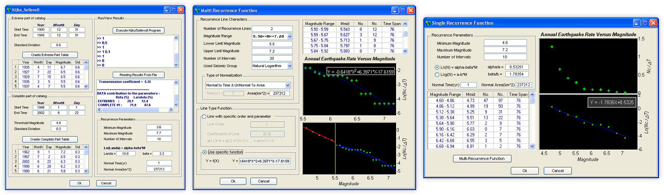Click the Multi Recurrence Function title bar icon
Image resolution: width=664 pixels, height=195 pixels.
coord(197,10)
